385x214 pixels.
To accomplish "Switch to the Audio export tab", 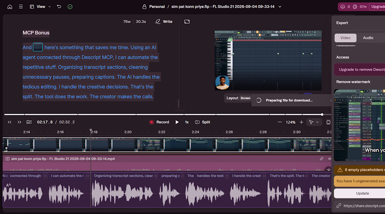I will point(368,38).
